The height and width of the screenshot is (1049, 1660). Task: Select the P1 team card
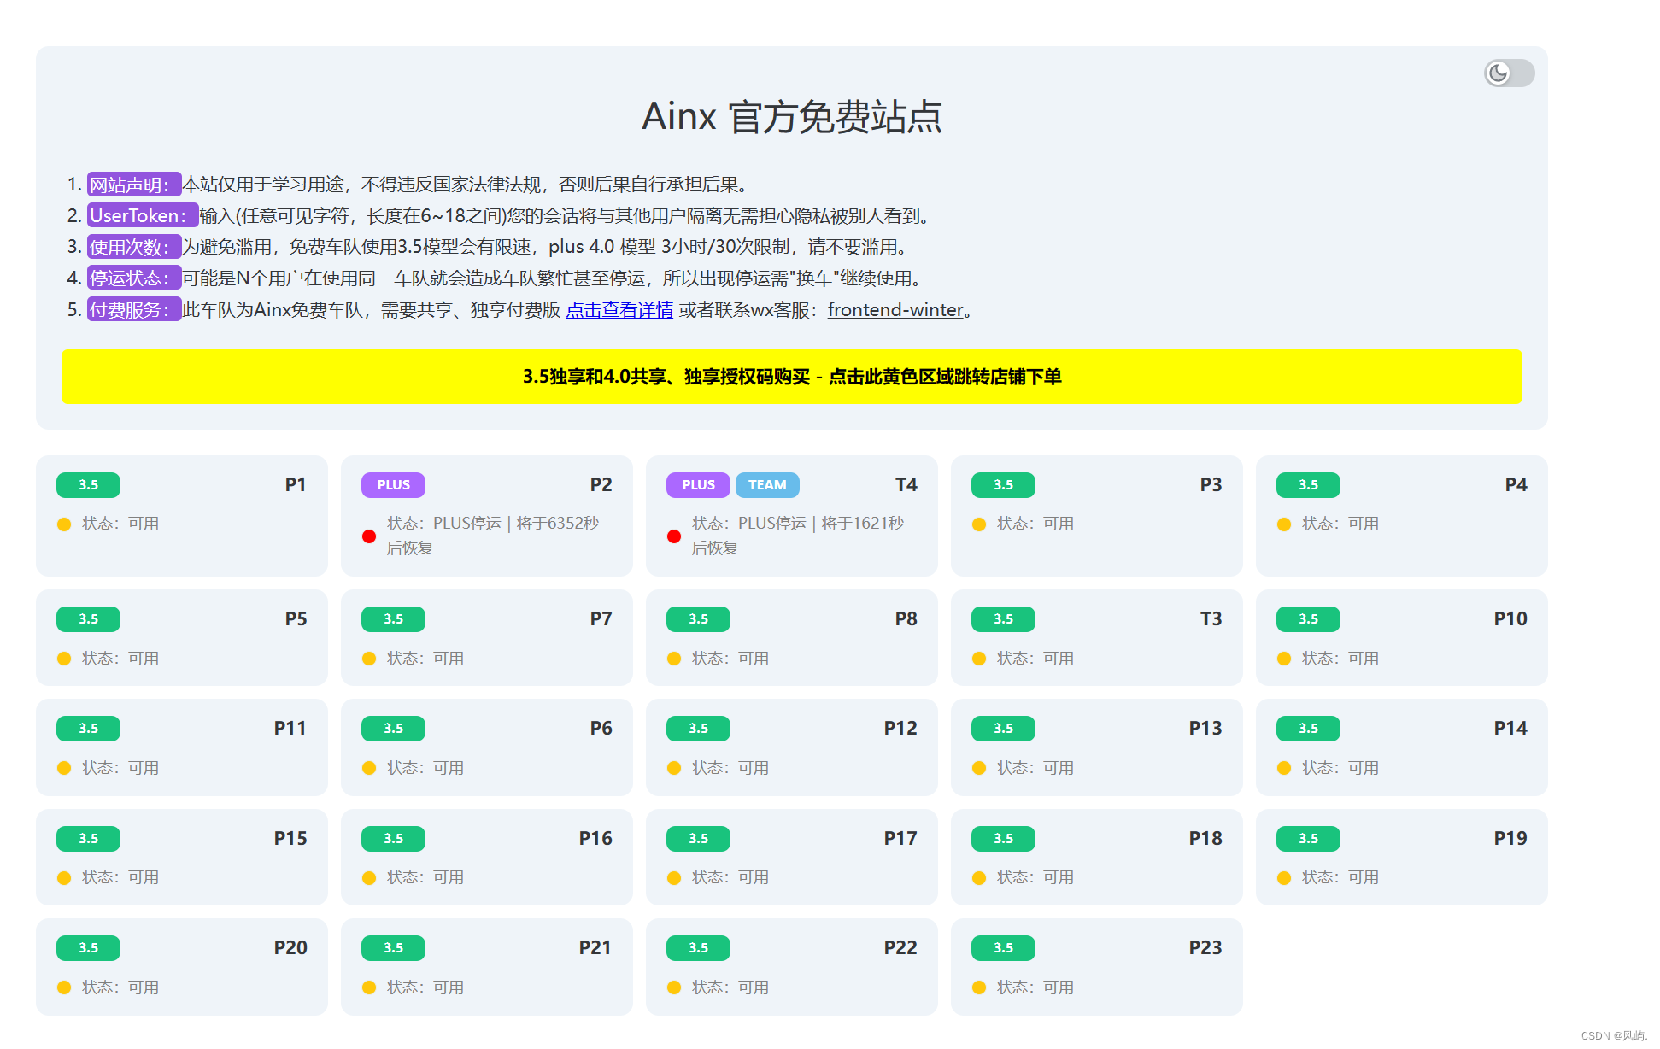coord(182,516)
